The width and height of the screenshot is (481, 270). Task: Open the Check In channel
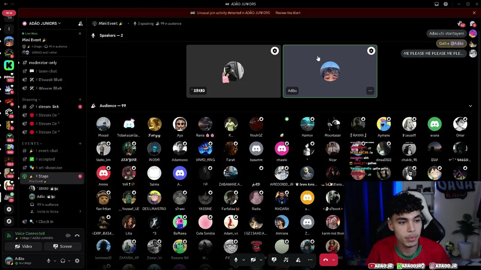(52, 222)
